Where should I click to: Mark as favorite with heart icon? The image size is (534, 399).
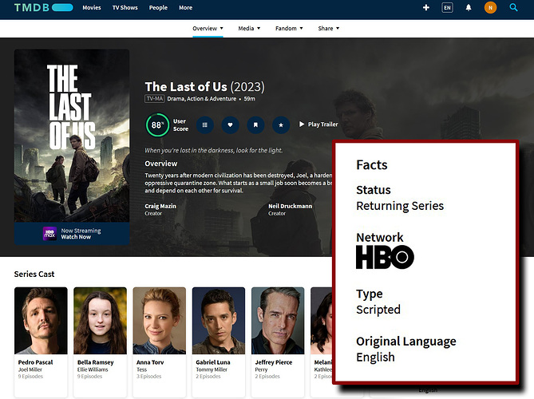pyautogui.click(x=230, y=125)
